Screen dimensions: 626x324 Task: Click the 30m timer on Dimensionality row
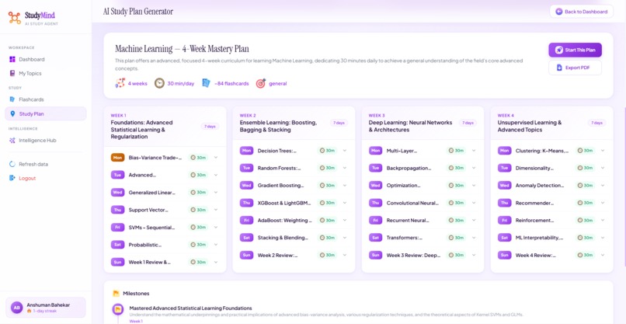[x=585, y=168]
